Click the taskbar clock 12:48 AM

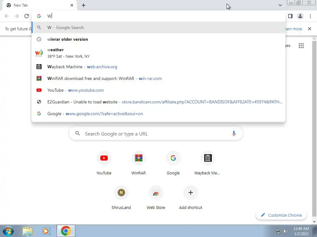(301, 231)
